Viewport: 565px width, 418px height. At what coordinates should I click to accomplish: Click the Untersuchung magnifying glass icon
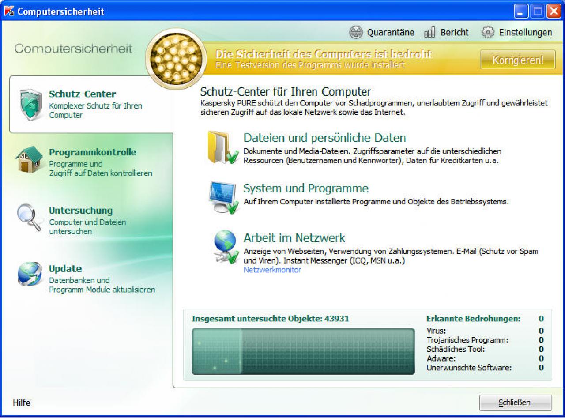click(x=30, y=217)
